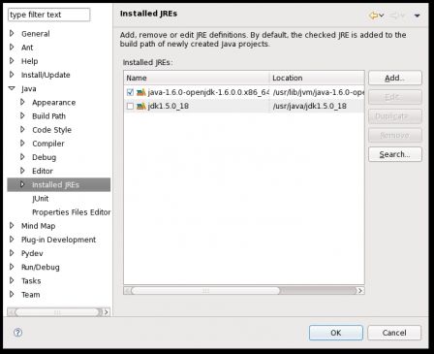Viewport: 434px width, 354px height.
Task: Open the back history dropdown arrow
Action: click(382, 16)
